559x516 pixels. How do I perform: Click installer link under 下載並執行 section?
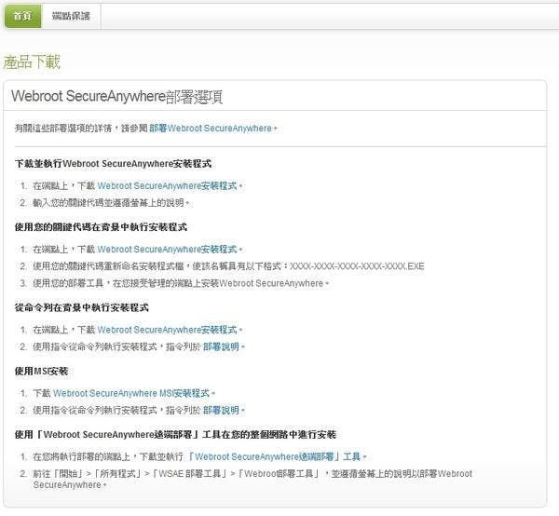coord(167,185)
